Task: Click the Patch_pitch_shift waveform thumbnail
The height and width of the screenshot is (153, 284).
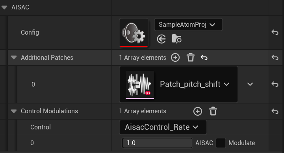Action: point(140,85)
